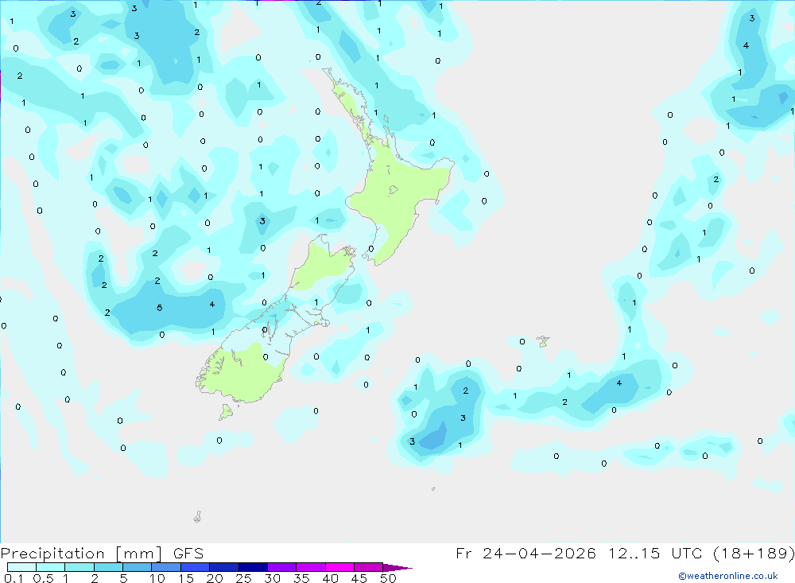This screenshot has height=583, width=795.
Task: Click the '50' legend scale label
Action: pyautogui.click(x=388, y=578)
